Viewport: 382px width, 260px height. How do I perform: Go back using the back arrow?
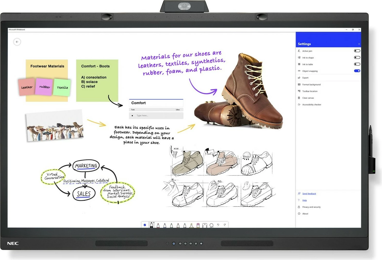(17, 42)
